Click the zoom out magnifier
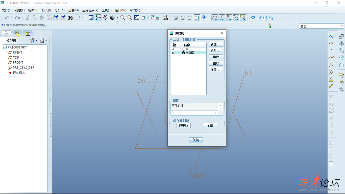345x194 pixels. tap(130, 18)
